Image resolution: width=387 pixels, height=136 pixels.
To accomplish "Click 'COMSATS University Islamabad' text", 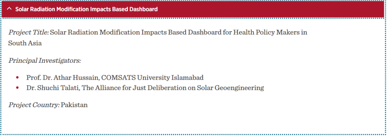I will click(x=153, y=78).
